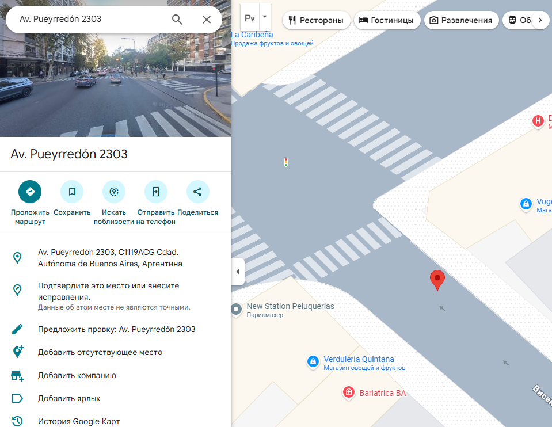The width and height of the screenshot is (552, 427).
Task: Click the Отправить на телефон icon
Action: click(x=156, y=192)
